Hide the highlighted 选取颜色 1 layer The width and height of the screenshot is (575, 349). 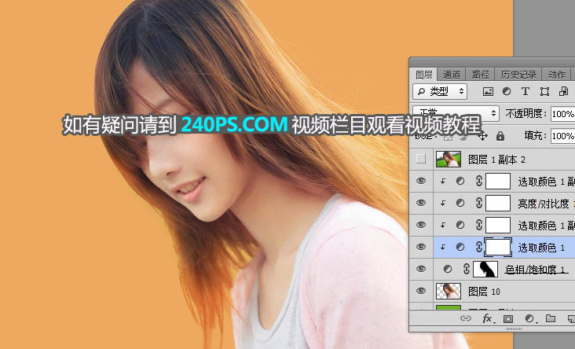tap(421, 247)
